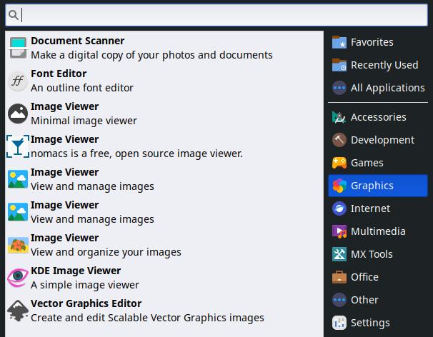
Task: Select the Favorites category
Action: click(x=372, y=42)
